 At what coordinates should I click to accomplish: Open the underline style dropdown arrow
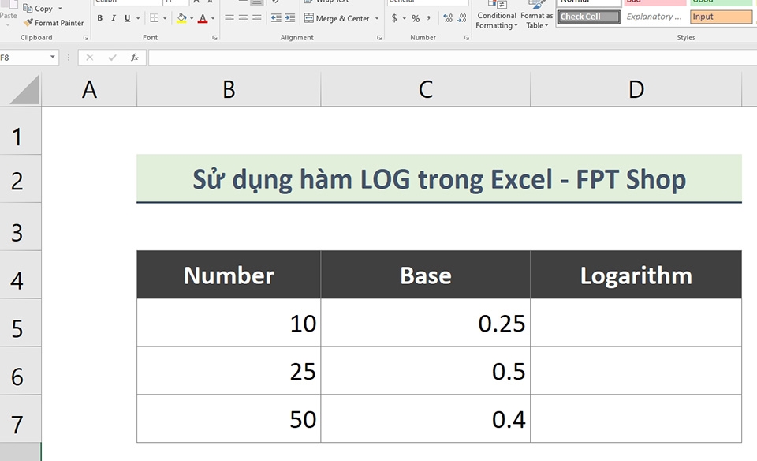[138, 18]
